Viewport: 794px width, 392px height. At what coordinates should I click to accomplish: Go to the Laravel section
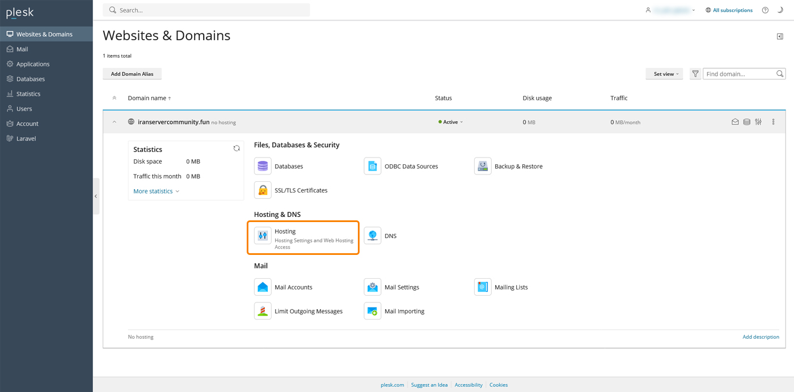25,138
